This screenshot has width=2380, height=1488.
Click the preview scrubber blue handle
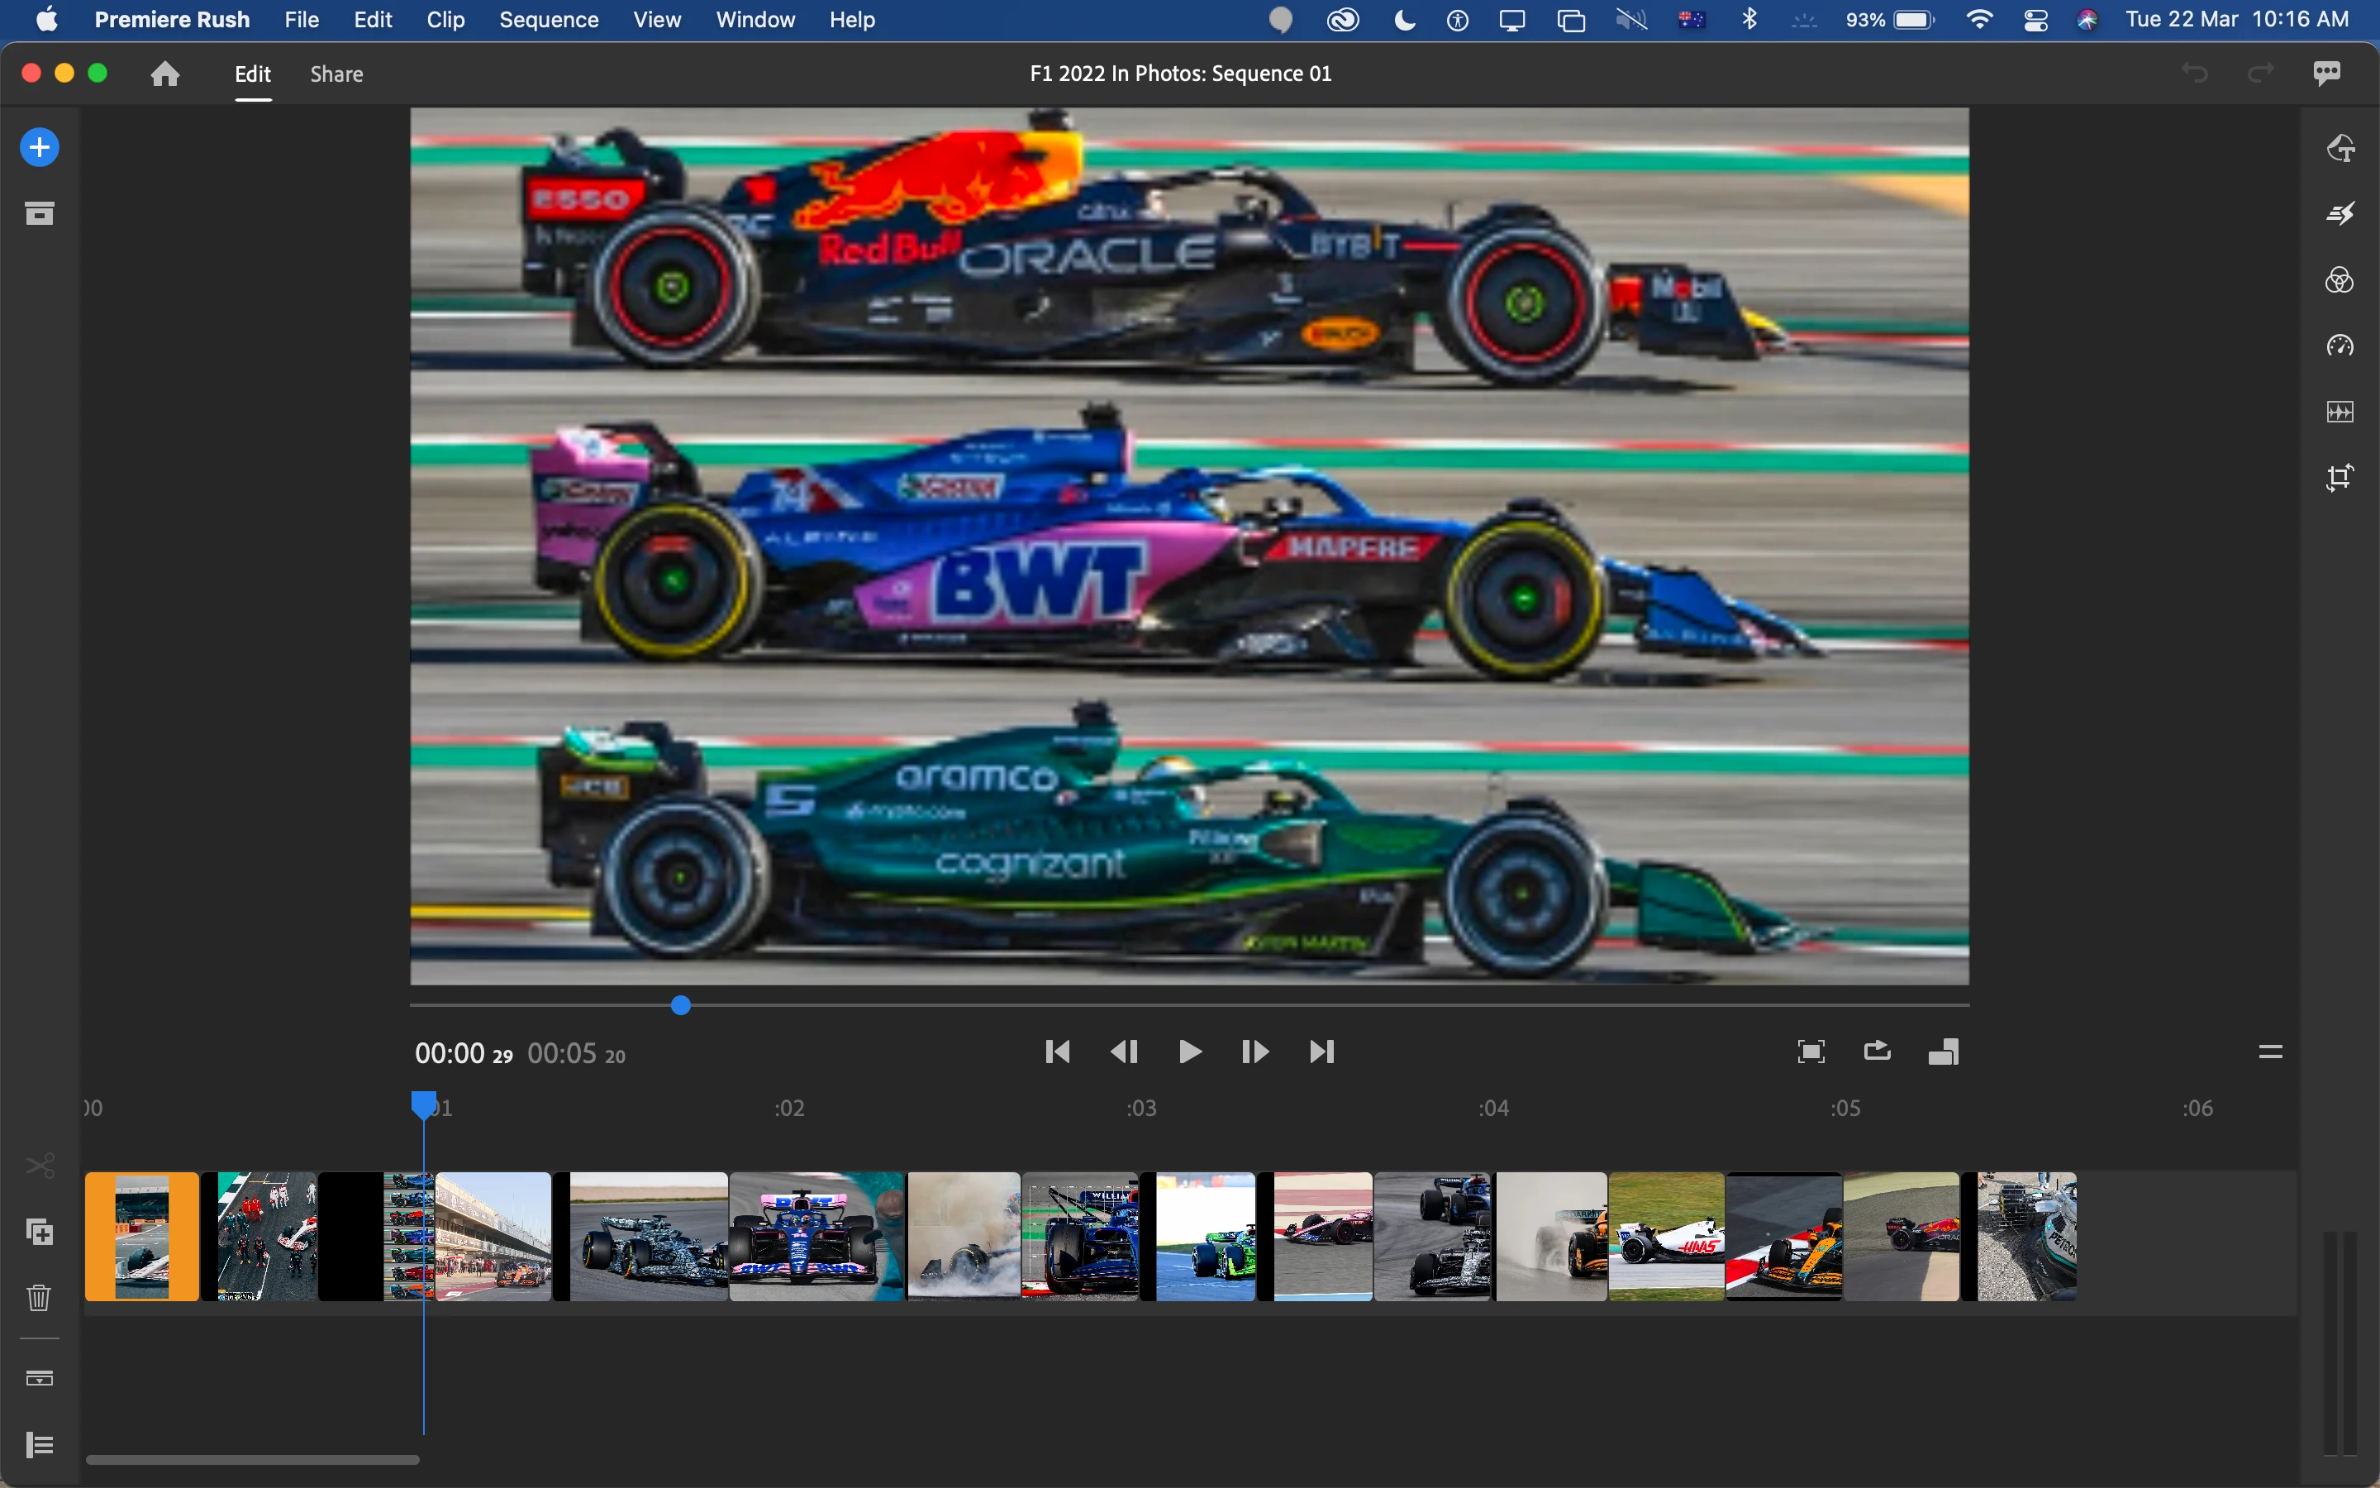681,1004
